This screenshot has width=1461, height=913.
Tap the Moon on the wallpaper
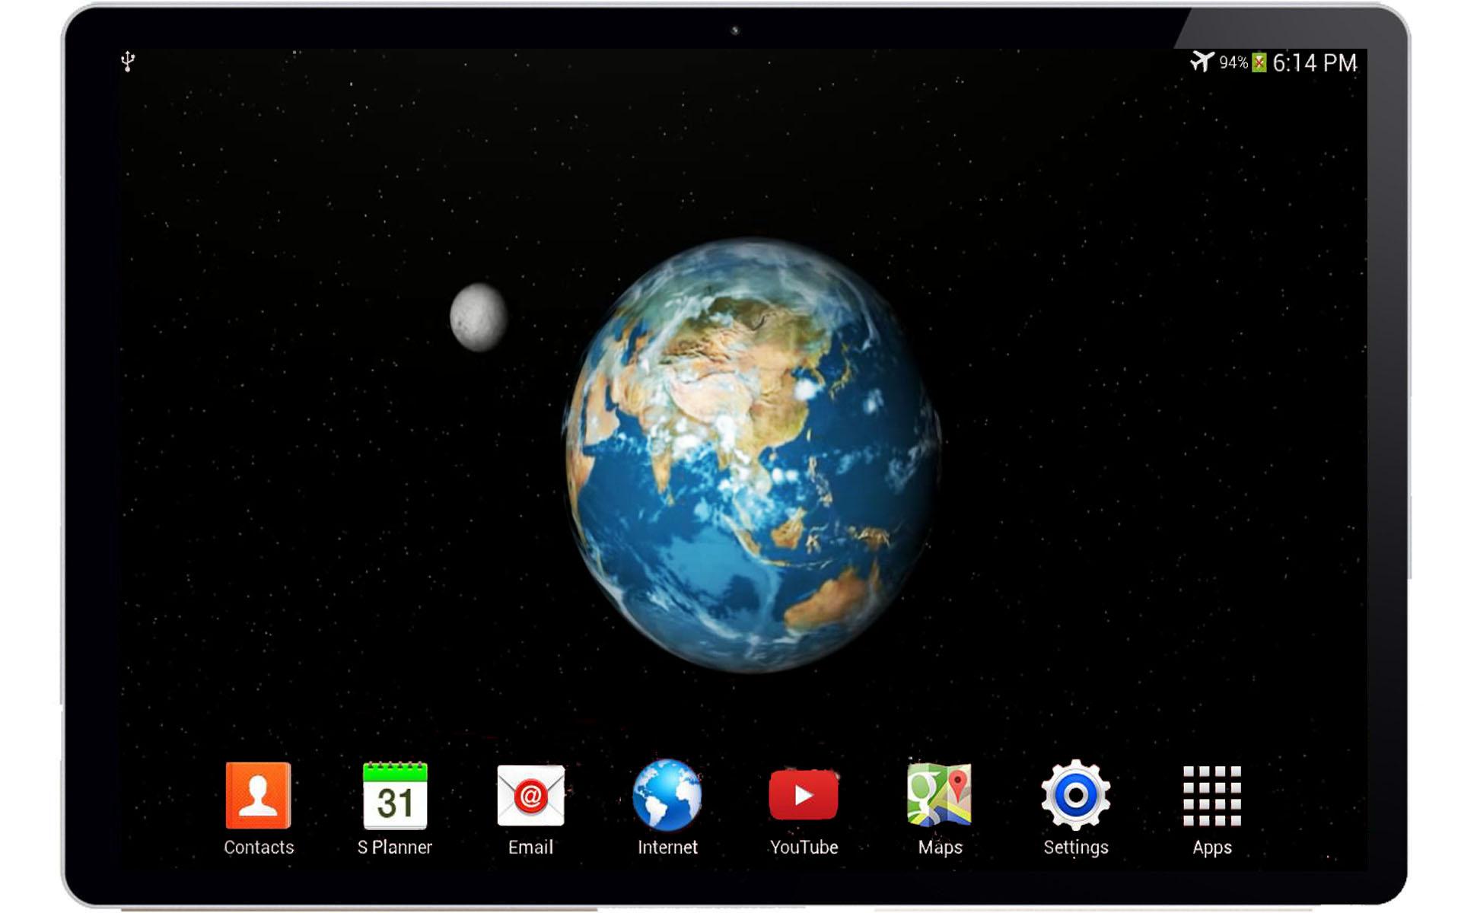point(479,317)
